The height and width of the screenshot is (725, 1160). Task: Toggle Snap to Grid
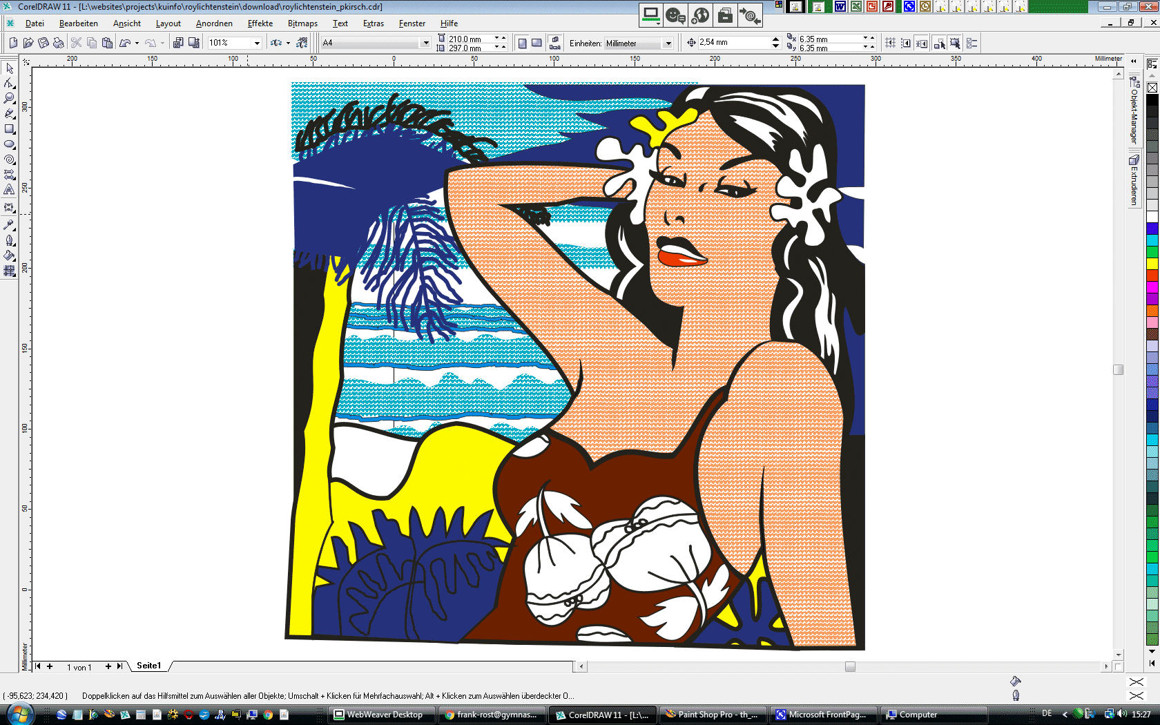click(x=891, y=43)
